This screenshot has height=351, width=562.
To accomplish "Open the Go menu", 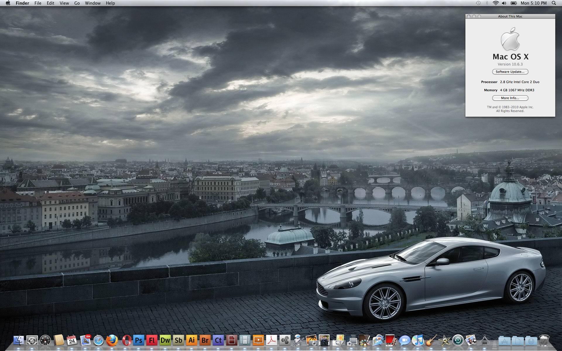I will (77, 3).
